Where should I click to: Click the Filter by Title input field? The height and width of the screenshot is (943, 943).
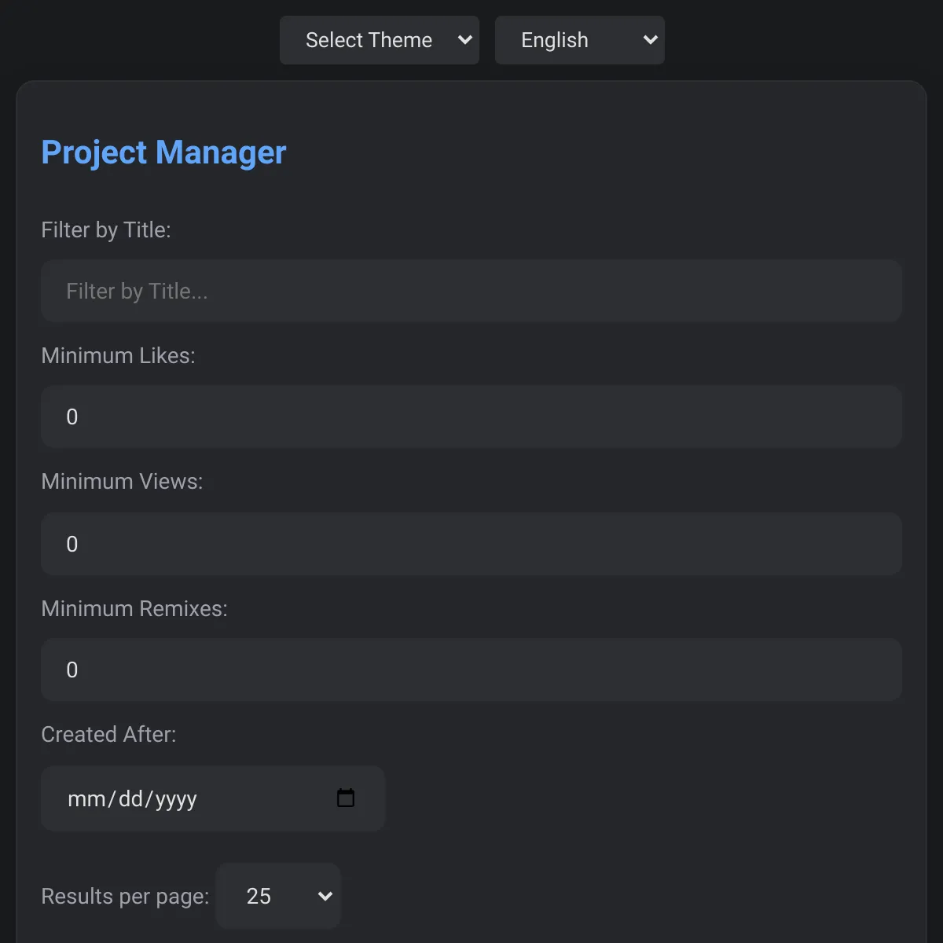point(472,291)
